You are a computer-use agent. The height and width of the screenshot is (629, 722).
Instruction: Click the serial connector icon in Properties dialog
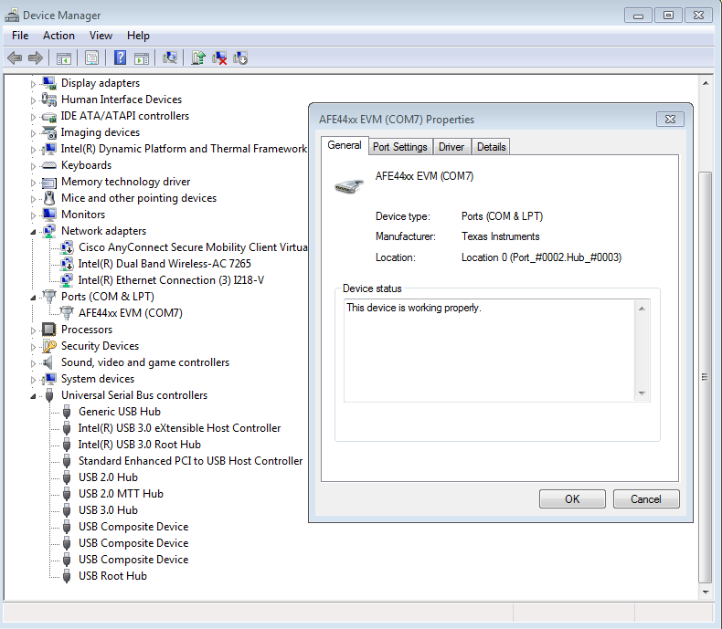348,186
